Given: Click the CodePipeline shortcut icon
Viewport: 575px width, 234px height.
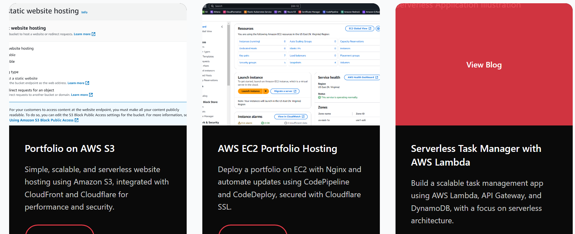Looking at the screenshot, I should coord(324,12).
